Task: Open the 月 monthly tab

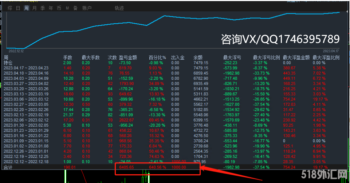Action: tap(34, 8)
